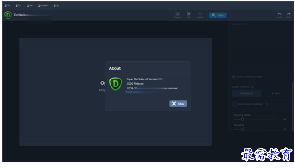Image resolution: width=295 pixels, height=168 pixels.
Task: Close the About dialog with the Close button
Action: pyautogui.click(x=178, y=104)
